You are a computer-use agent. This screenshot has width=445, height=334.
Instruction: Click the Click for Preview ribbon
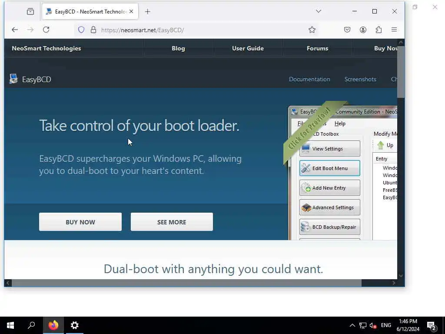tap(309, 129)
